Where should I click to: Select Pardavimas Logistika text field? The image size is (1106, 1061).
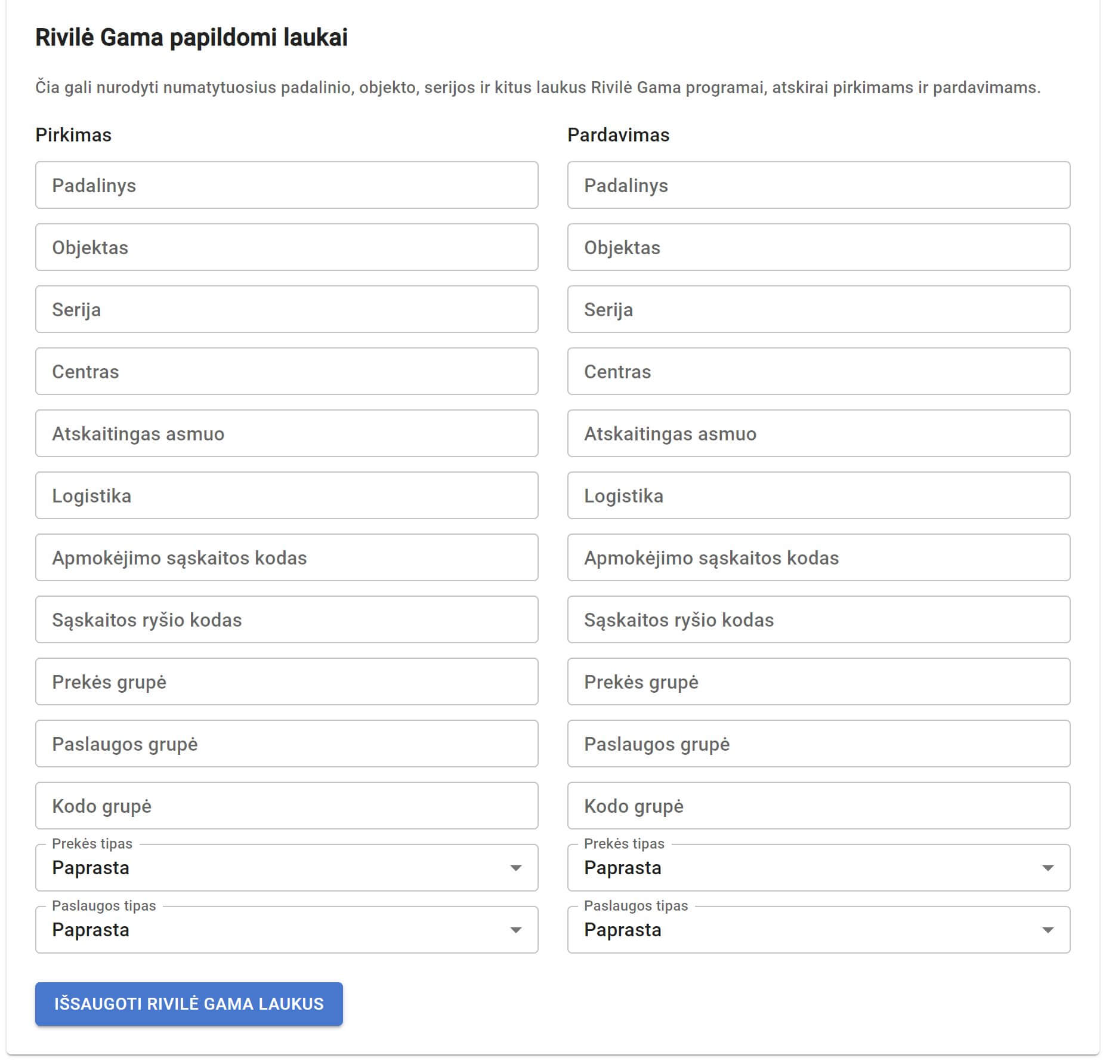(818, 495)
